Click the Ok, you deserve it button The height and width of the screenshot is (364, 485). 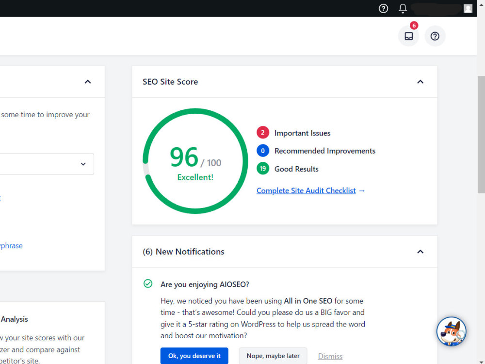194,356
